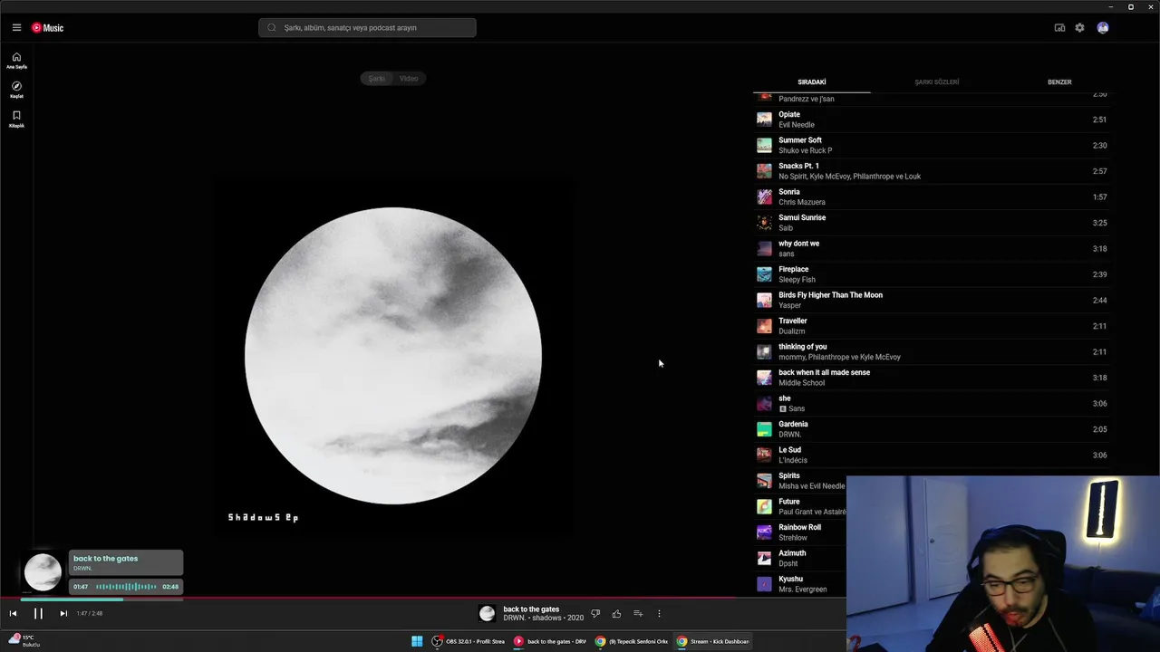Open more options three-dot menu

tap(659, 613)
